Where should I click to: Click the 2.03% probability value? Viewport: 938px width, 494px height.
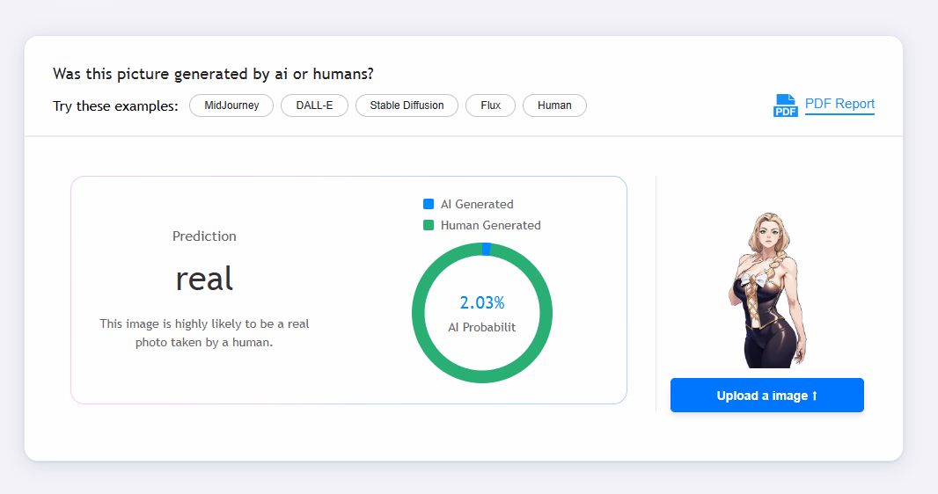click(x=482, y=303)
